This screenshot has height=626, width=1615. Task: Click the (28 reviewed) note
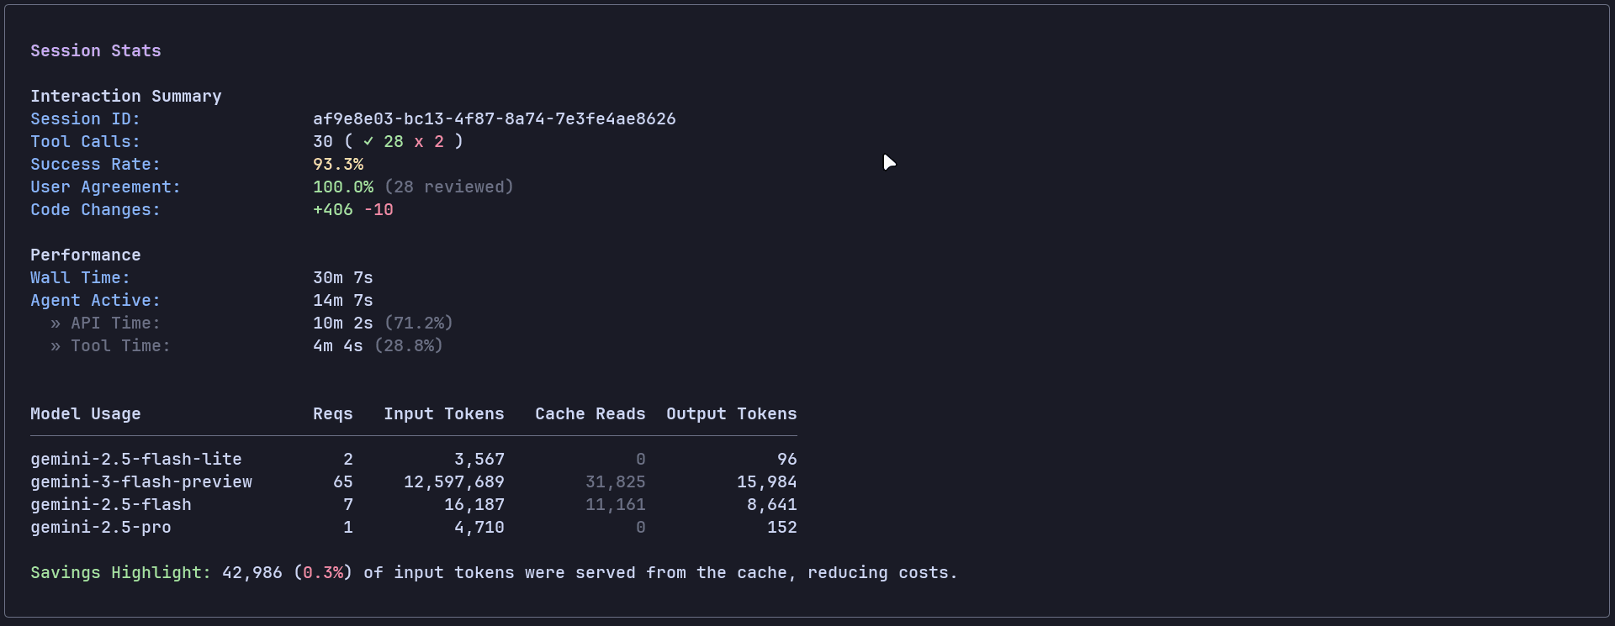pos(449,187)
